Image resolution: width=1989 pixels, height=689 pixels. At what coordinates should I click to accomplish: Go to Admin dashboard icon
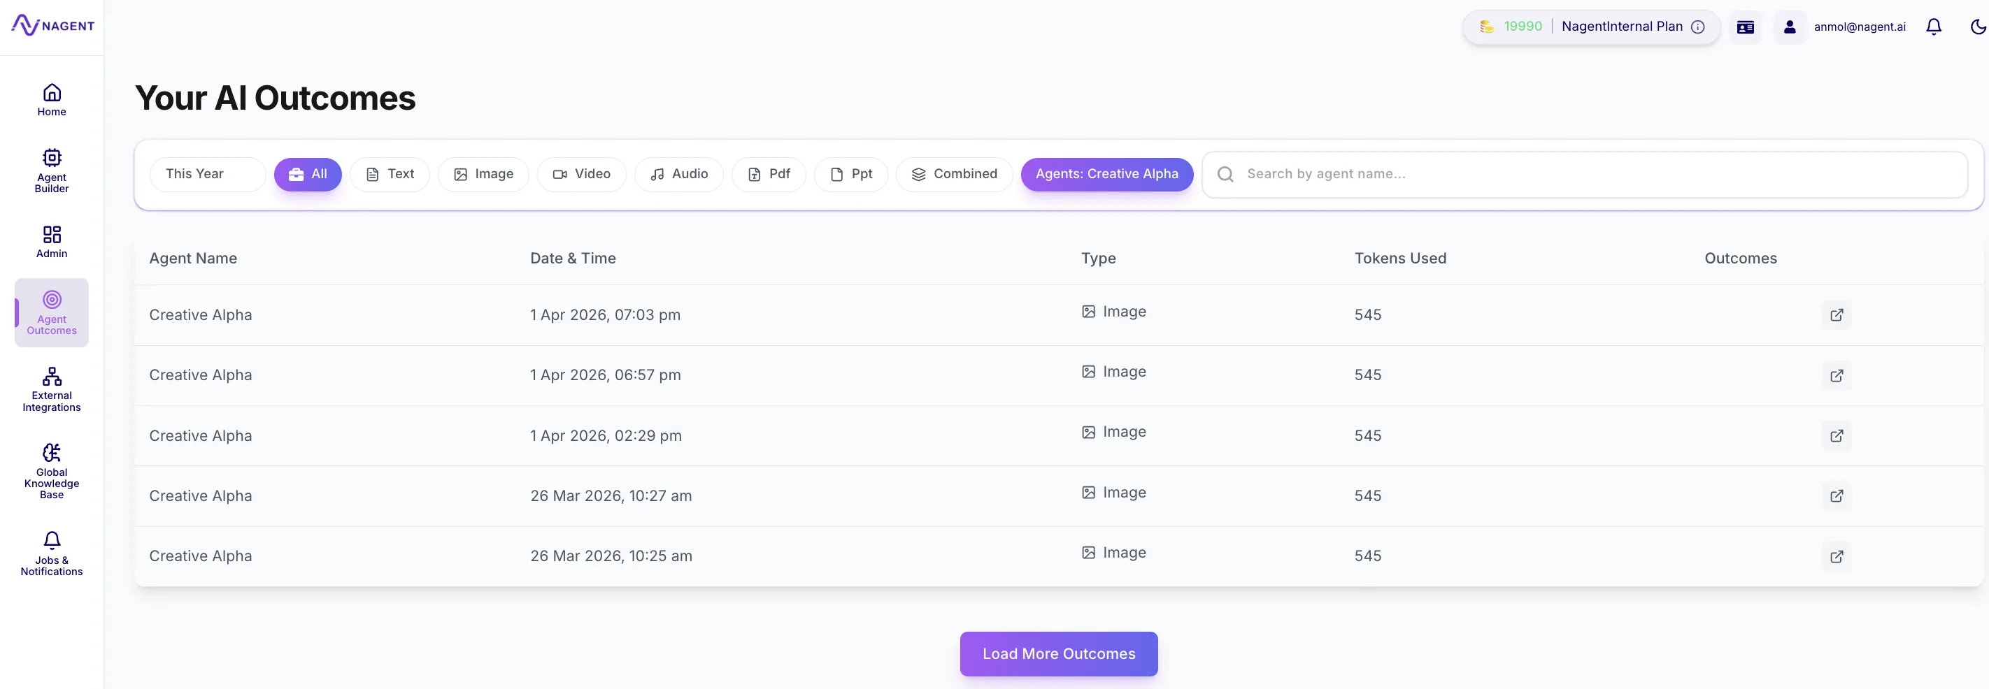click(x=52, y=242)
